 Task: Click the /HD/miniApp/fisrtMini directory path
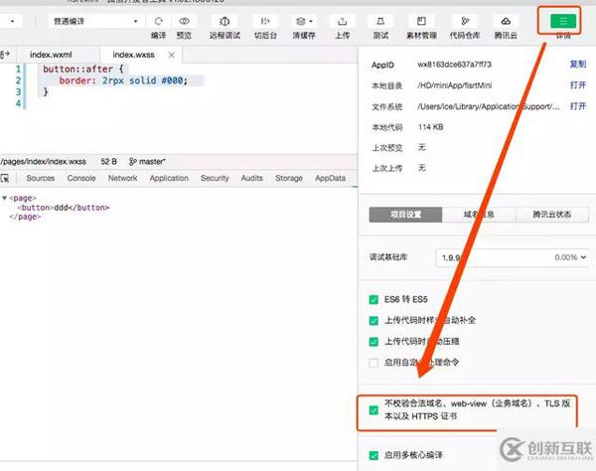tap(454, 85)
